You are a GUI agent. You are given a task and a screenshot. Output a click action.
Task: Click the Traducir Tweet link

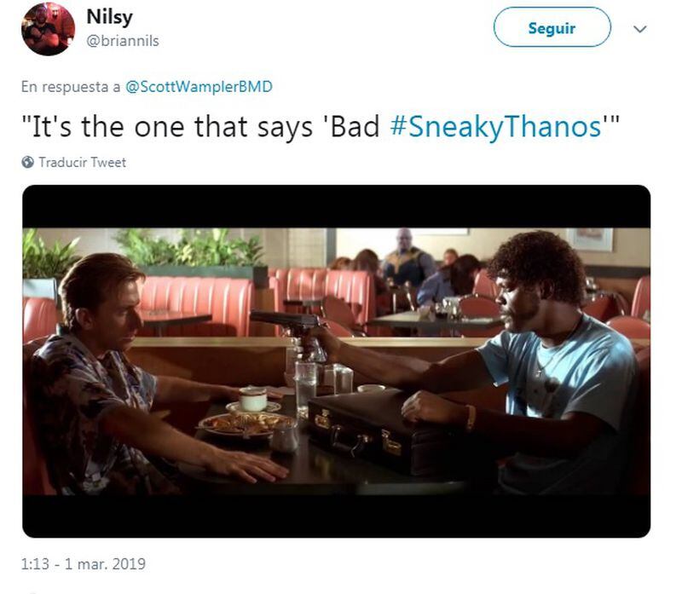82,162
